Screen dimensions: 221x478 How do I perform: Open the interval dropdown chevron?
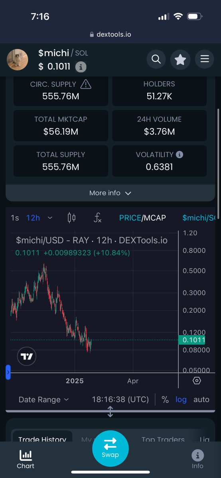tap(50, 218)
